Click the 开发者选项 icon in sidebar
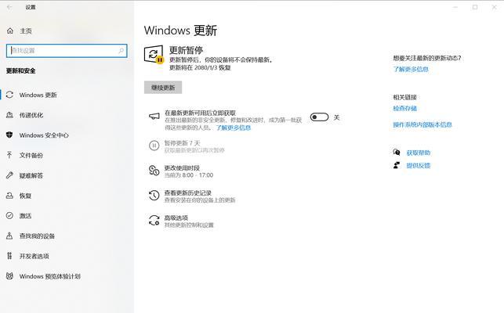Image resolution: width=504 pixels, height=313 pixels. point(9,256)
